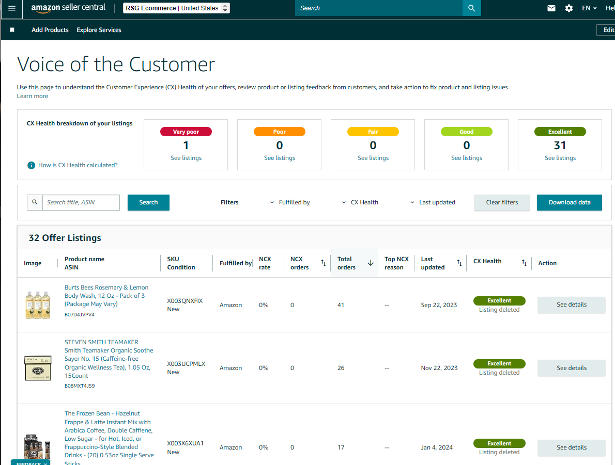Select SKU X003QNXFIX text
Image resolution: width=615 pixels, height=465 pixels.
185,301
